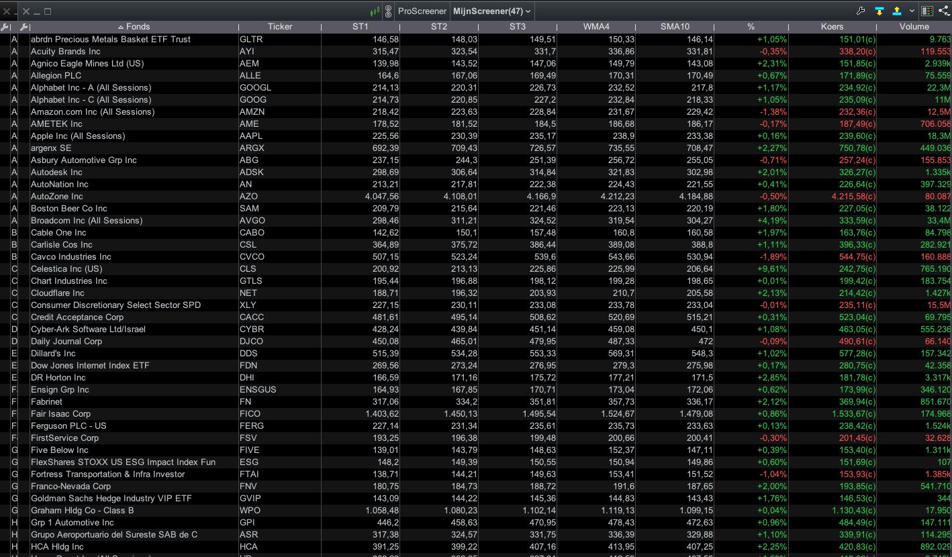The height and width of the screenshot is (557, 952).
Task: Open screener settings wrench in top-right toolbar
Action: click(861, 11)
